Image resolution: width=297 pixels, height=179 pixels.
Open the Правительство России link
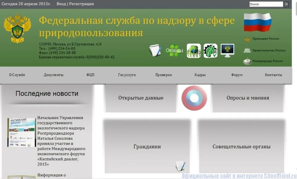pyautogui.click(x=269, y=50)
